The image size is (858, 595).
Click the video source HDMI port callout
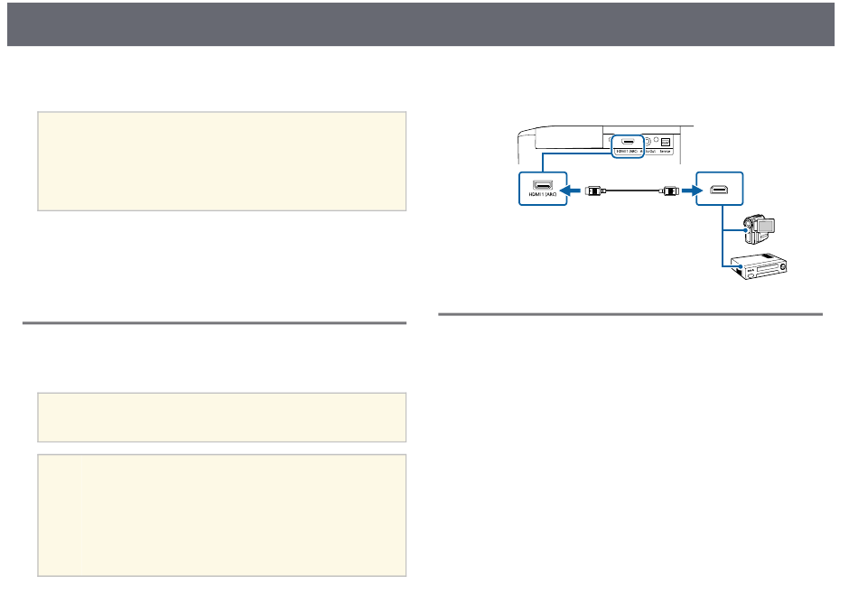pyautogui.click(x=720, y=189)
